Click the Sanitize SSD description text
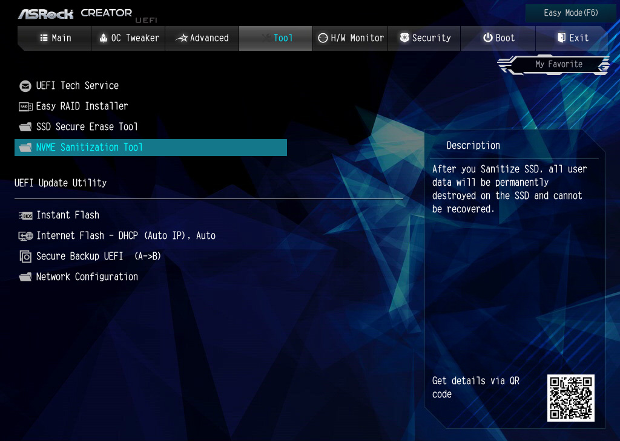 coord(509,189)
